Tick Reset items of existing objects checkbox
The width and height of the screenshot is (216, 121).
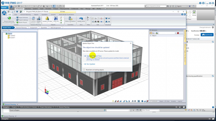(x=84, y=70)
